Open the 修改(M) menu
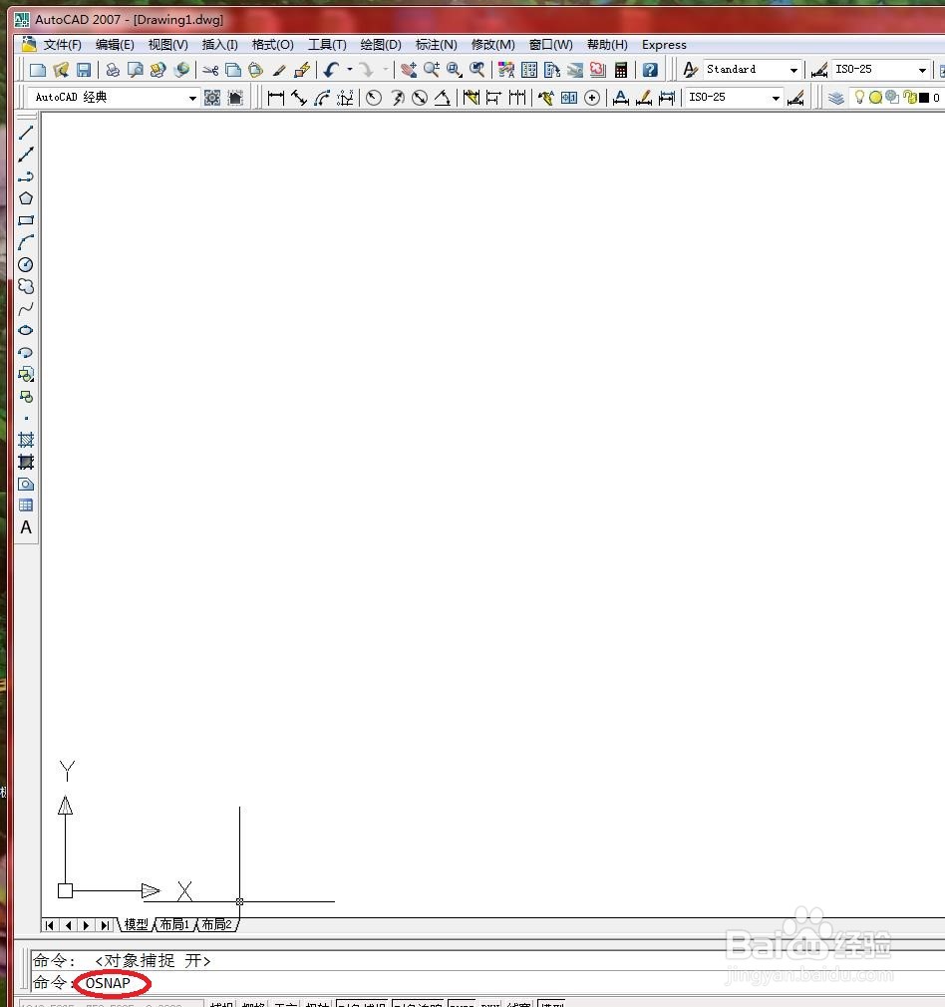The height and width of the screenshot is (1007, 945). point(493,44)
